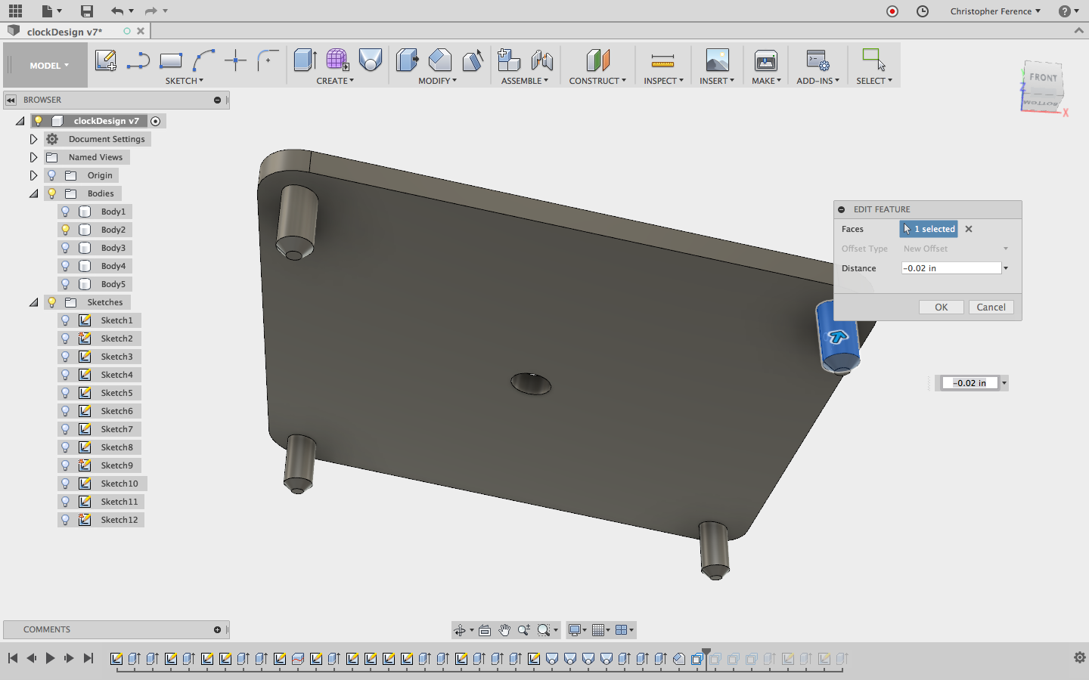This screenshot has width=1089, height=680.
Task: Click the '1 selected' Faces button
Action: (x=929, y=229)
